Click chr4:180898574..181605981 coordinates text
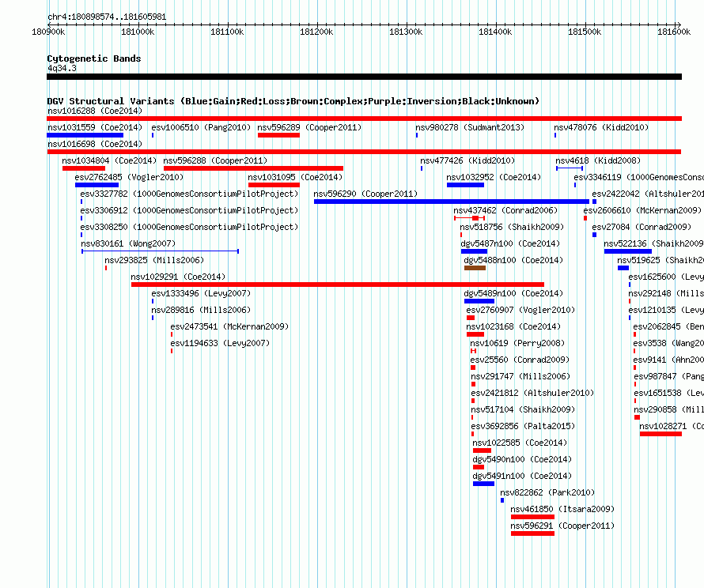This screenshot has width=704, height=588. tap(107, 17)
